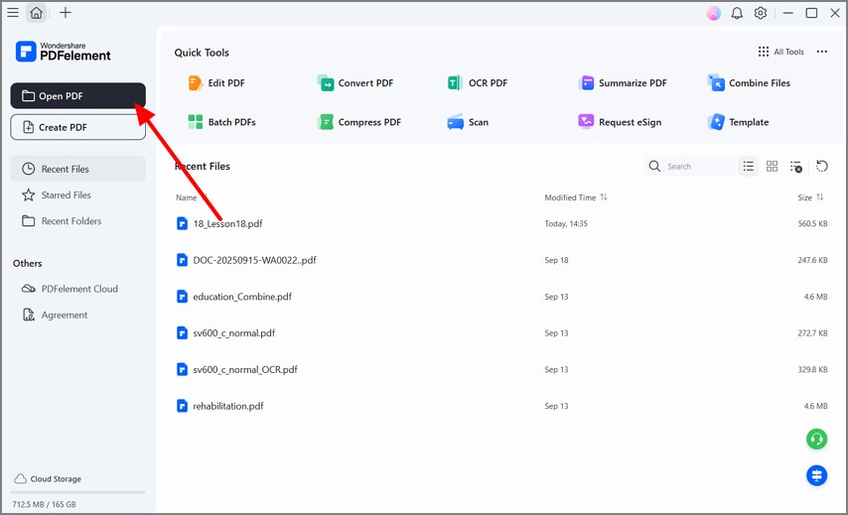Launch the Summarize PDF tool
The height and width of the screenshot is (515, 848).
[x=623, y=83]
